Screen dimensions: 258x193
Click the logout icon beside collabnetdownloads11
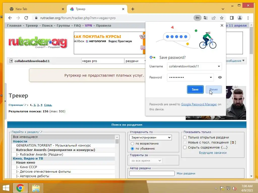tap(11, 61)
